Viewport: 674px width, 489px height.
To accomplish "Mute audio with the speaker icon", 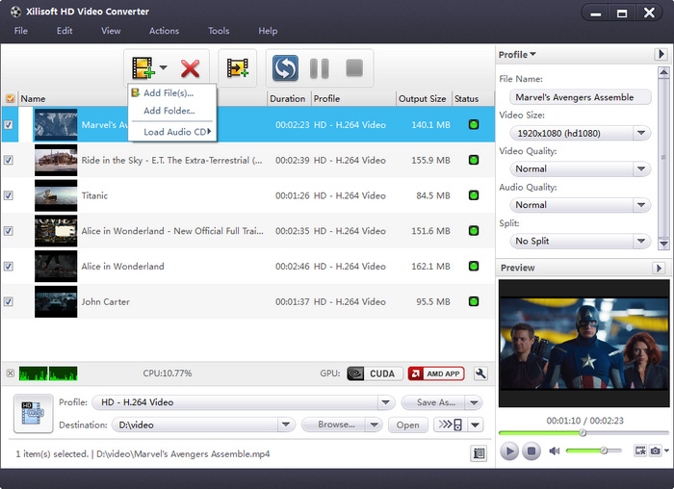I will point(555,450).
